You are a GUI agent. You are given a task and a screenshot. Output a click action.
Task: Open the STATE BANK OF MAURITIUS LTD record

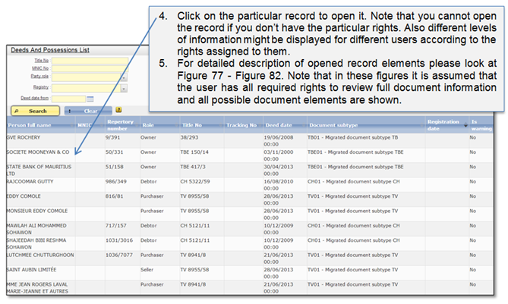pyautogui.click(x=36, y=168)
